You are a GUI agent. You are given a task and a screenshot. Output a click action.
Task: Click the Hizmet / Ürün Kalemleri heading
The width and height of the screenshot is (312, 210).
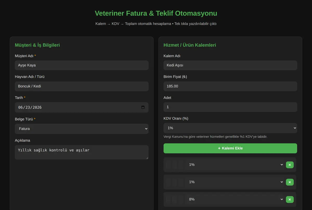tap(190, 45)
